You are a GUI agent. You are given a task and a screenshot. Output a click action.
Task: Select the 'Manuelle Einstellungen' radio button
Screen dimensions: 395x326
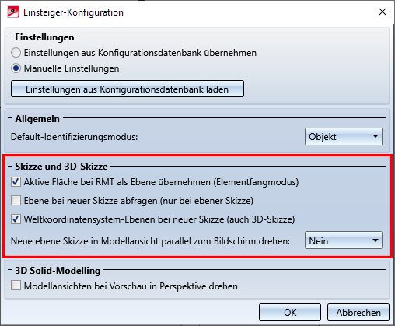pos(16,68)
